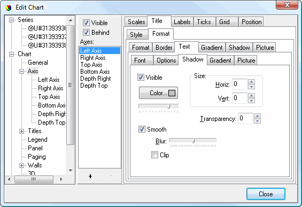Click the Edit Chart title bar icon

click(x=9, y=8)
